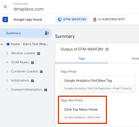Open the Summary item in the sidebar
This screenshot has width=139, height=127.
(x=25, y=33)
